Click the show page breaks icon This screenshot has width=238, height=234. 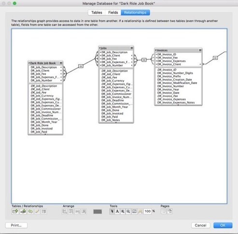point(164,211)
